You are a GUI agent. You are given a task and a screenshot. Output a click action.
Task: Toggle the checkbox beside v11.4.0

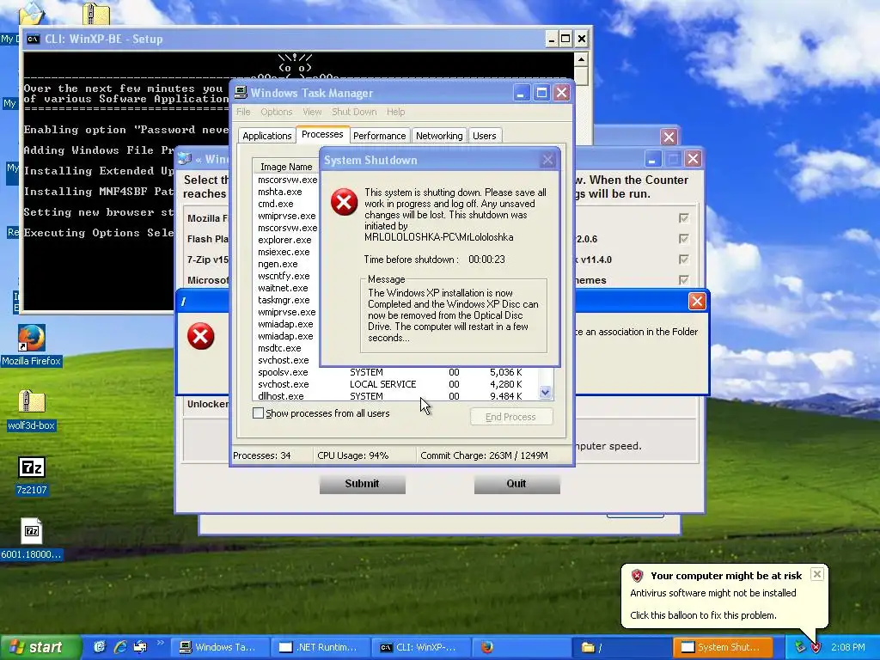(683, 260)
